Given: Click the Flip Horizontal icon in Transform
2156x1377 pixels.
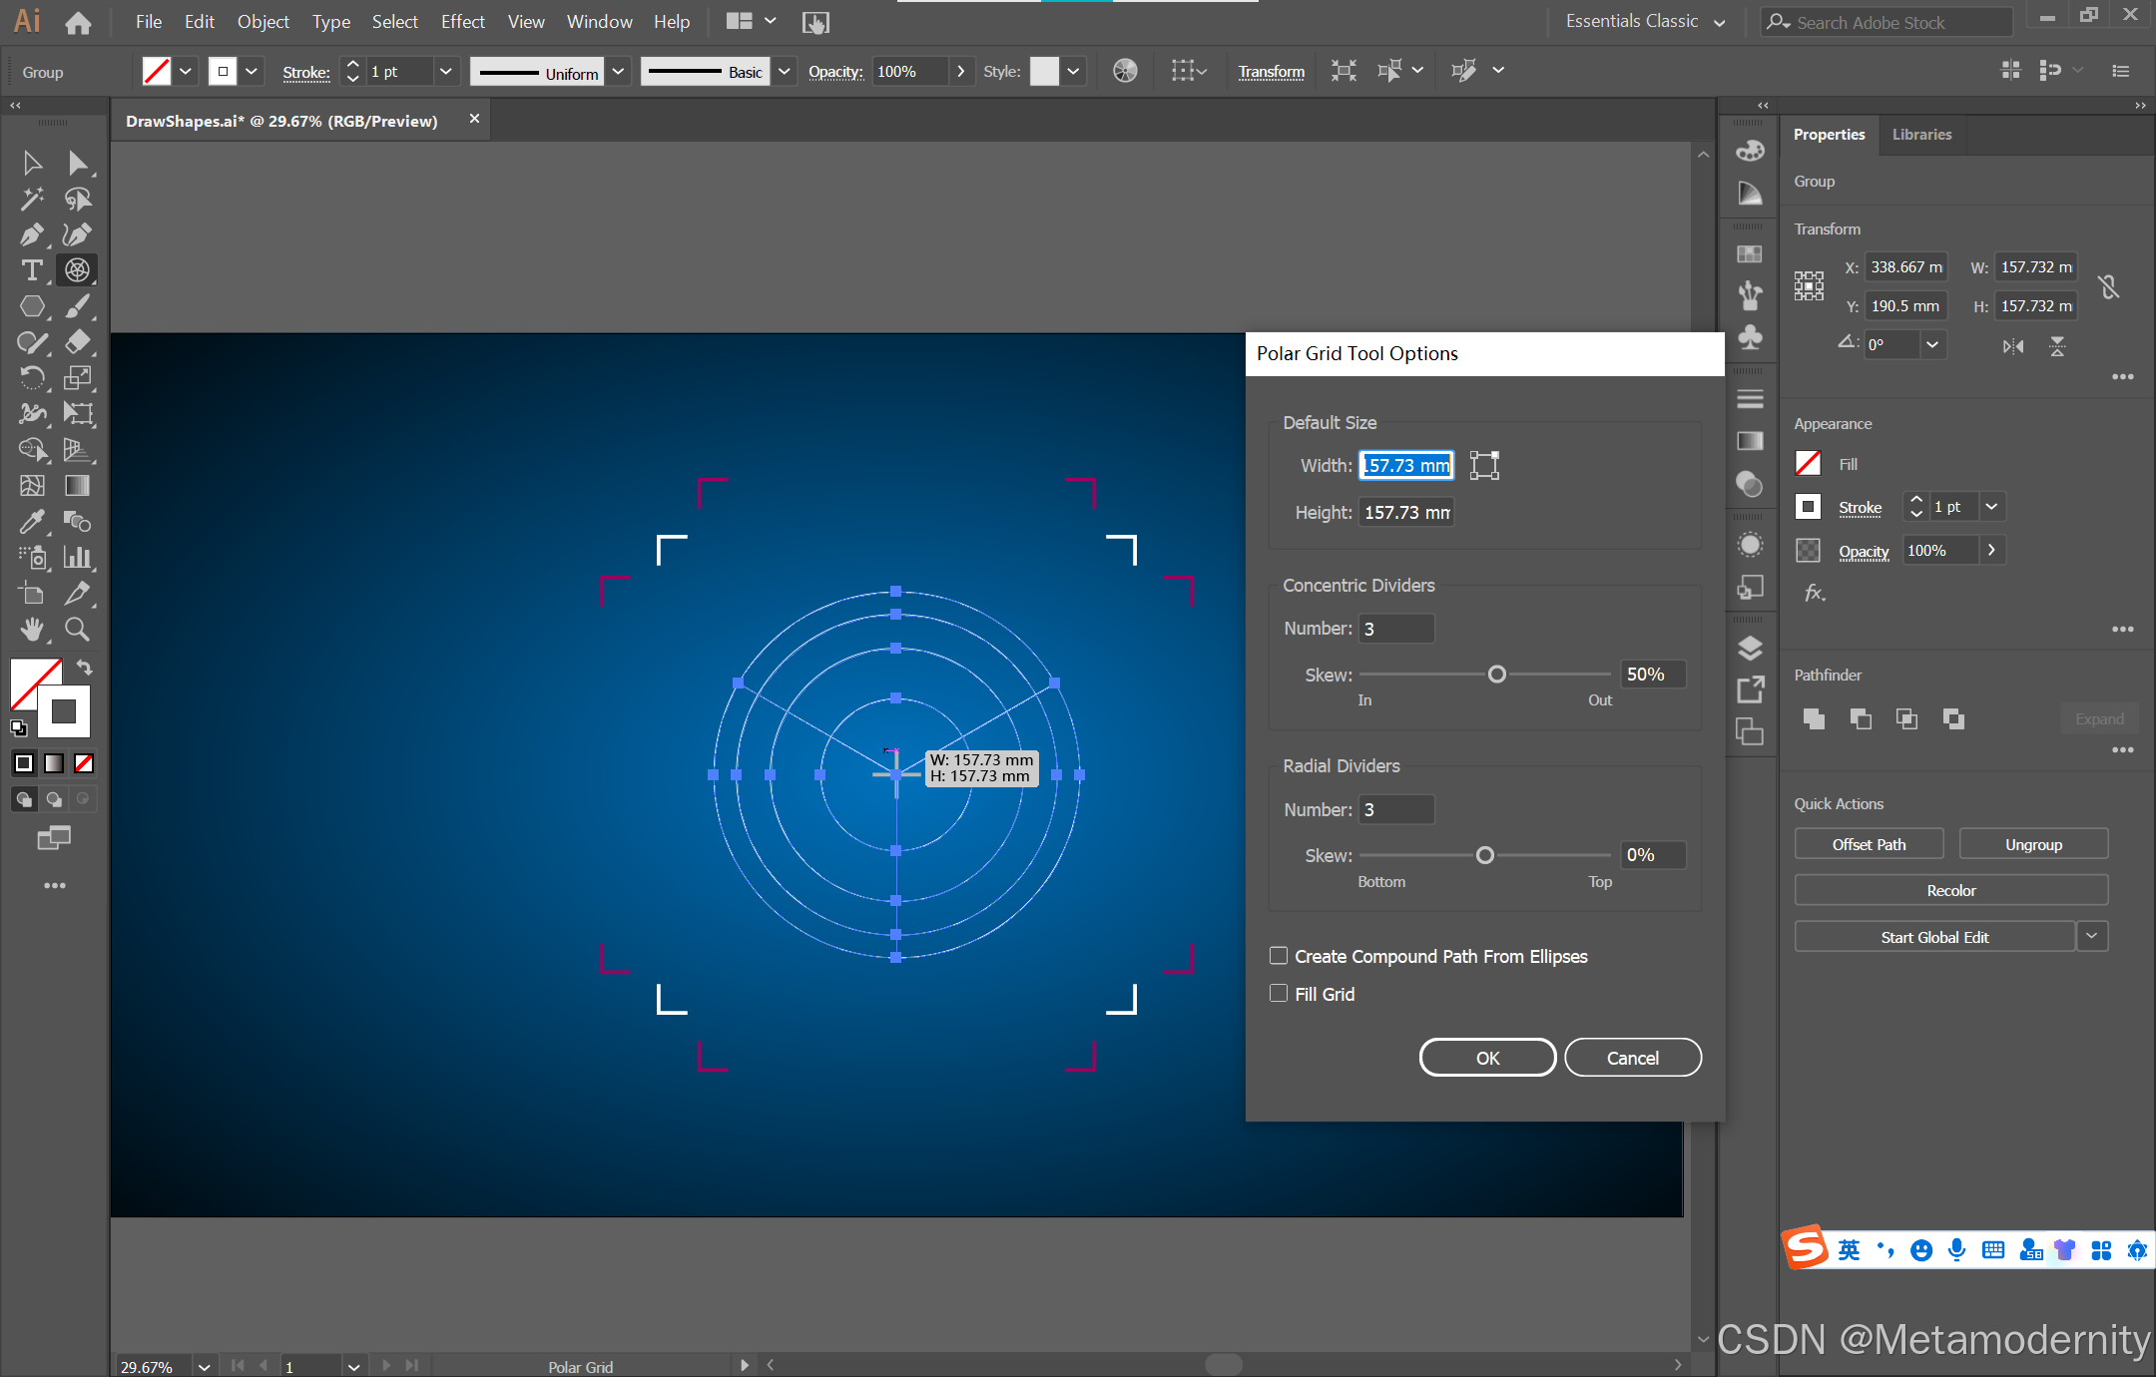Looking at the screenshot, I should click(2012, 346).
